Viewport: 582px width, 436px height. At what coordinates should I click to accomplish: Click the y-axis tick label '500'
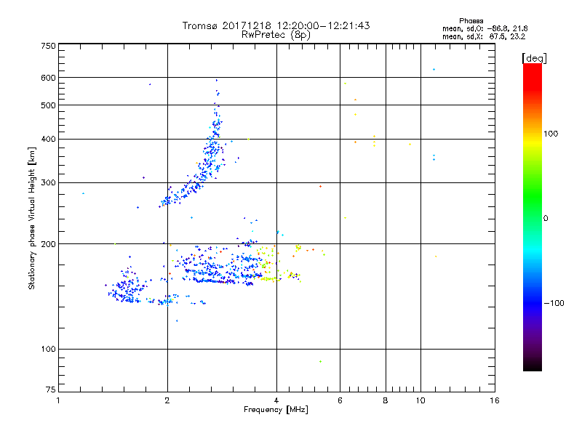click(x=48, y=105)
